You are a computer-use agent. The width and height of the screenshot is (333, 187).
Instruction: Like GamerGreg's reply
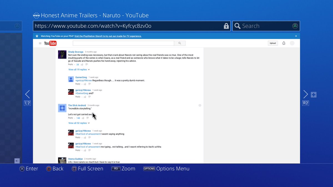pos(85,84)
